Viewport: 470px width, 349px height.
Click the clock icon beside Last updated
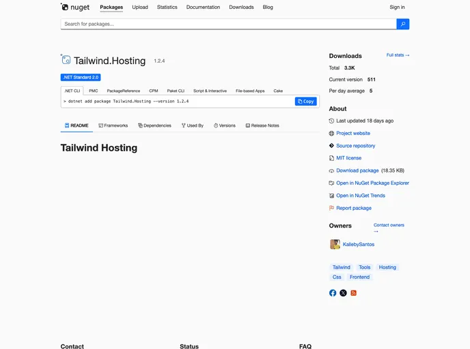coord(331,121)
